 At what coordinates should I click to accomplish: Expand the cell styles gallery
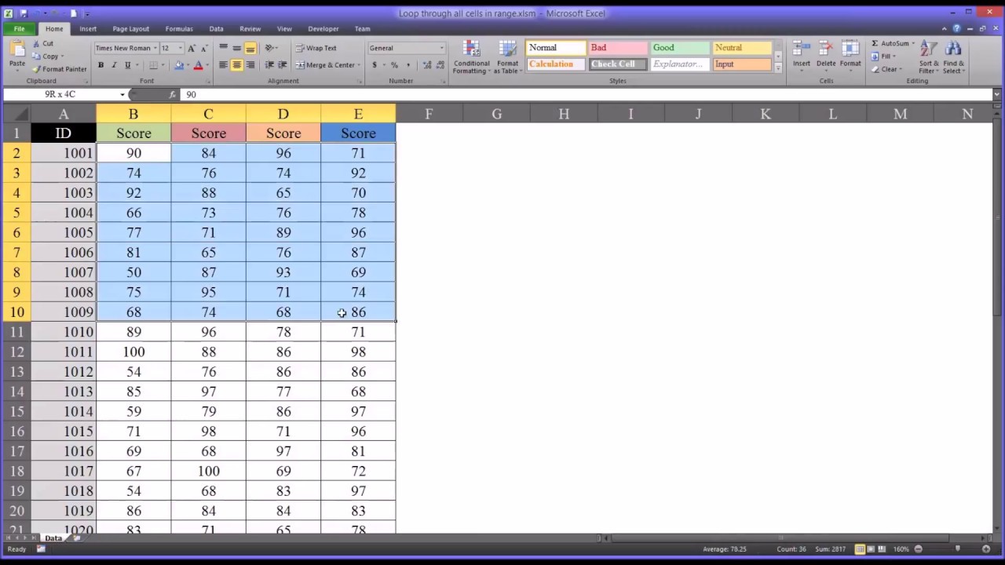pos(779,68)
